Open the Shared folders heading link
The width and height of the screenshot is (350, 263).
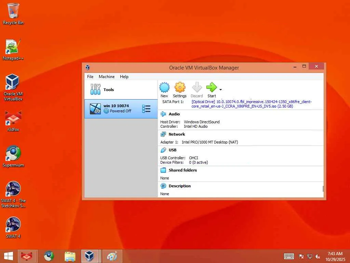[x=183, y=170]
